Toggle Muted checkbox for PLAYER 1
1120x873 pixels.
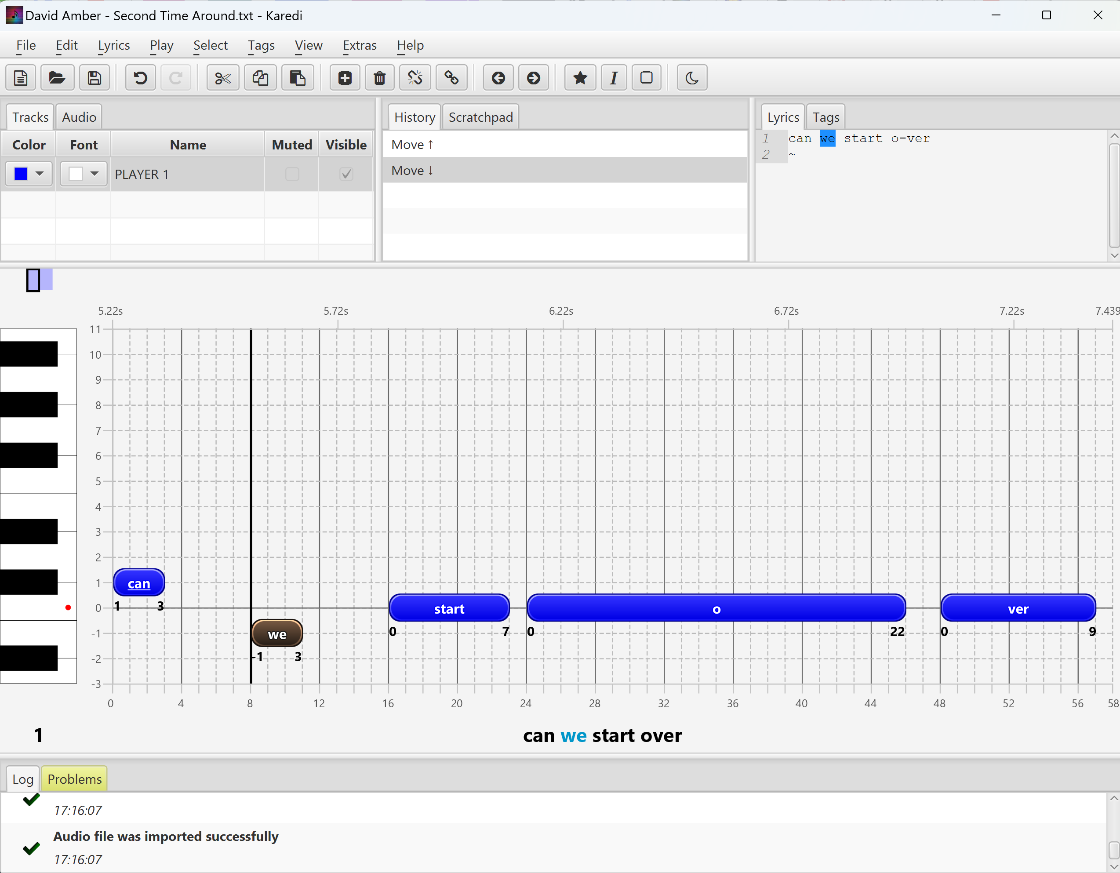[292, 175]
